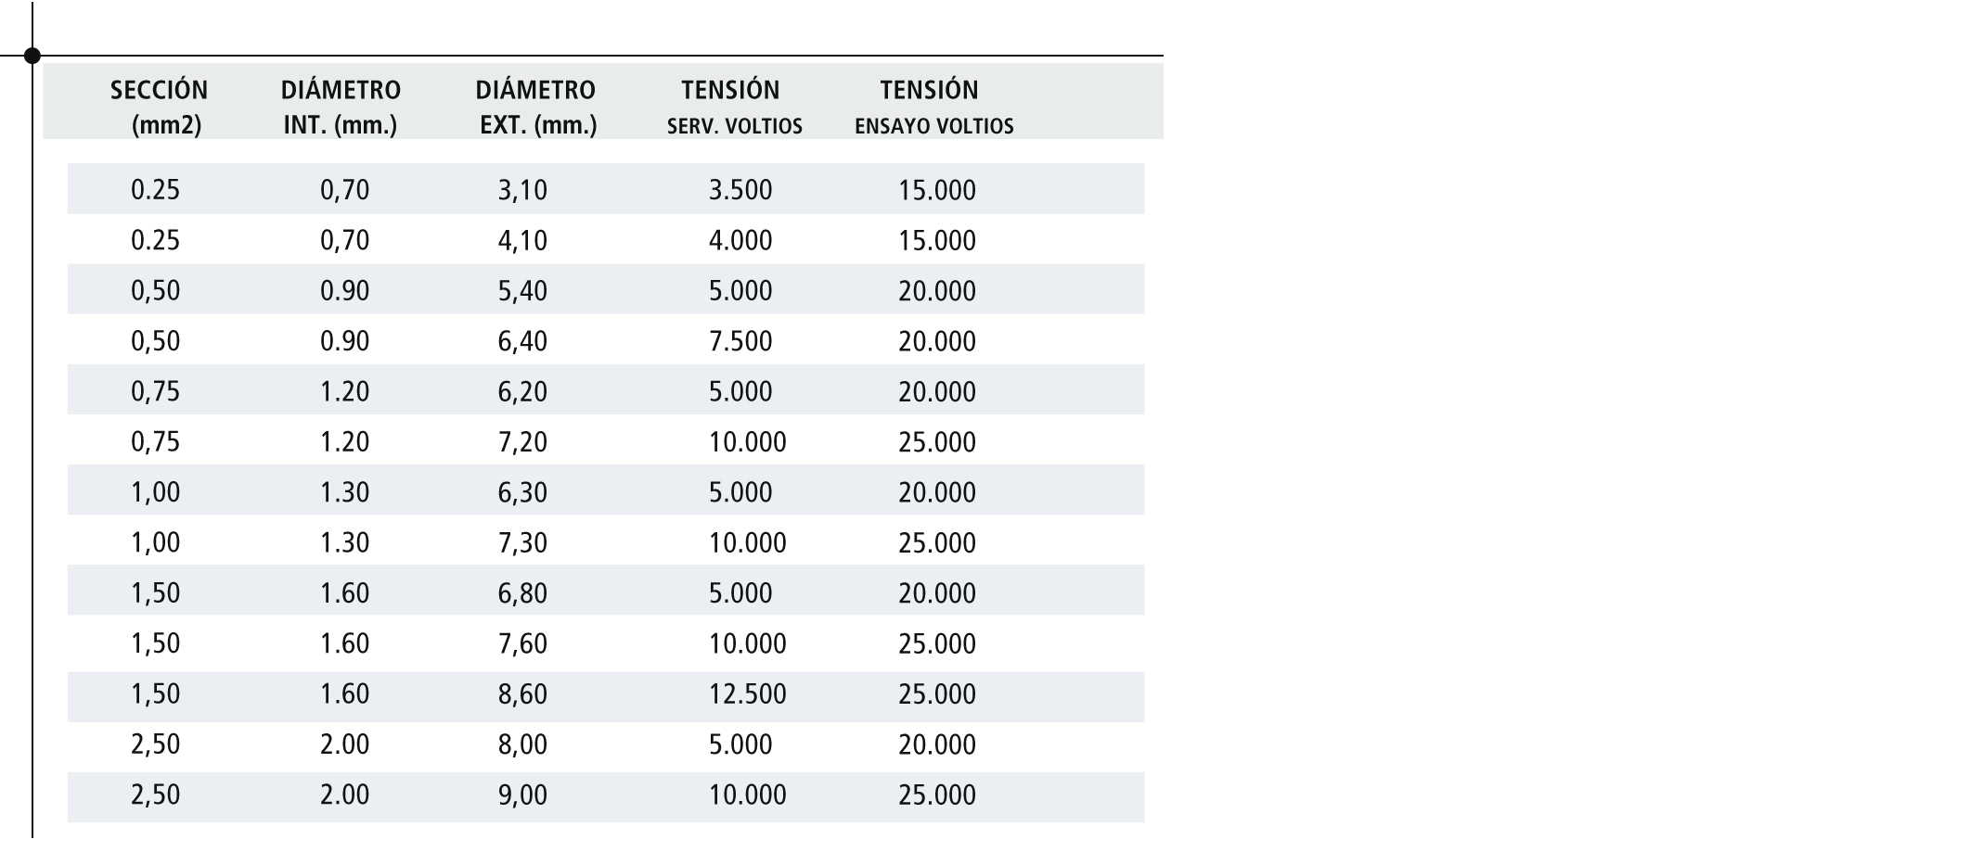
Task: Select the TENSIÓN SERV. VOLTIOS header
Action: [x=734, y=107]
